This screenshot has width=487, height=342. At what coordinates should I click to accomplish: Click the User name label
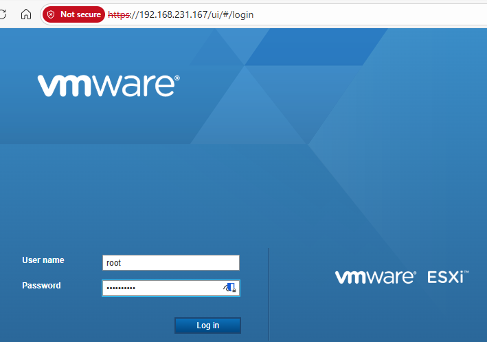[x=43, y=260]
